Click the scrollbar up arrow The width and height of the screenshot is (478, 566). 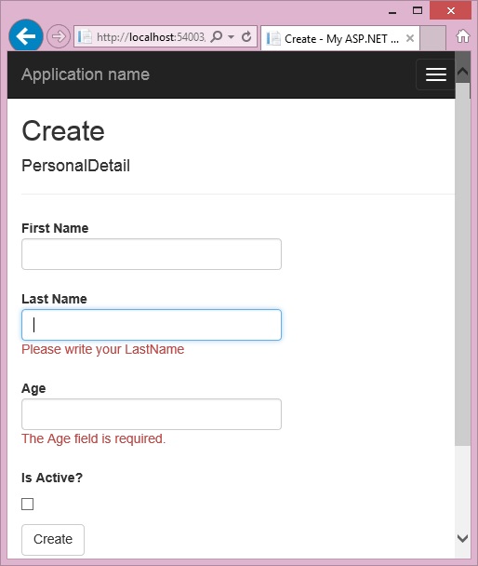[462, 72]
